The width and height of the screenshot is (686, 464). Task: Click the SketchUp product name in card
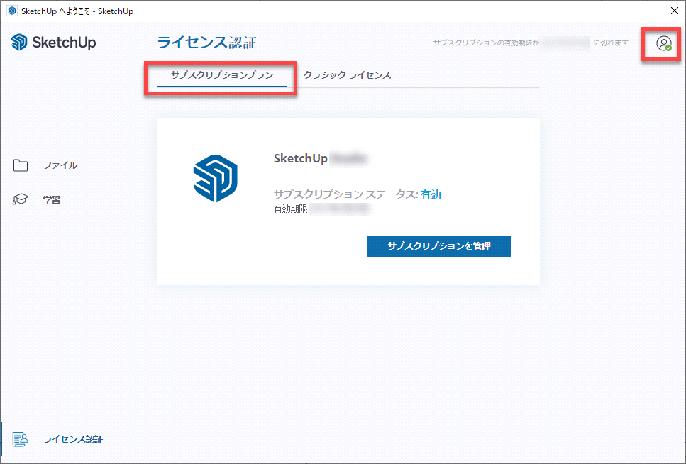coord(319,158)
